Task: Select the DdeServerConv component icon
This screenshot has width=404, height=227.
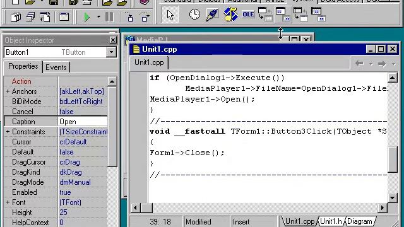Action: pyautogui.click(x=300, y=15)
